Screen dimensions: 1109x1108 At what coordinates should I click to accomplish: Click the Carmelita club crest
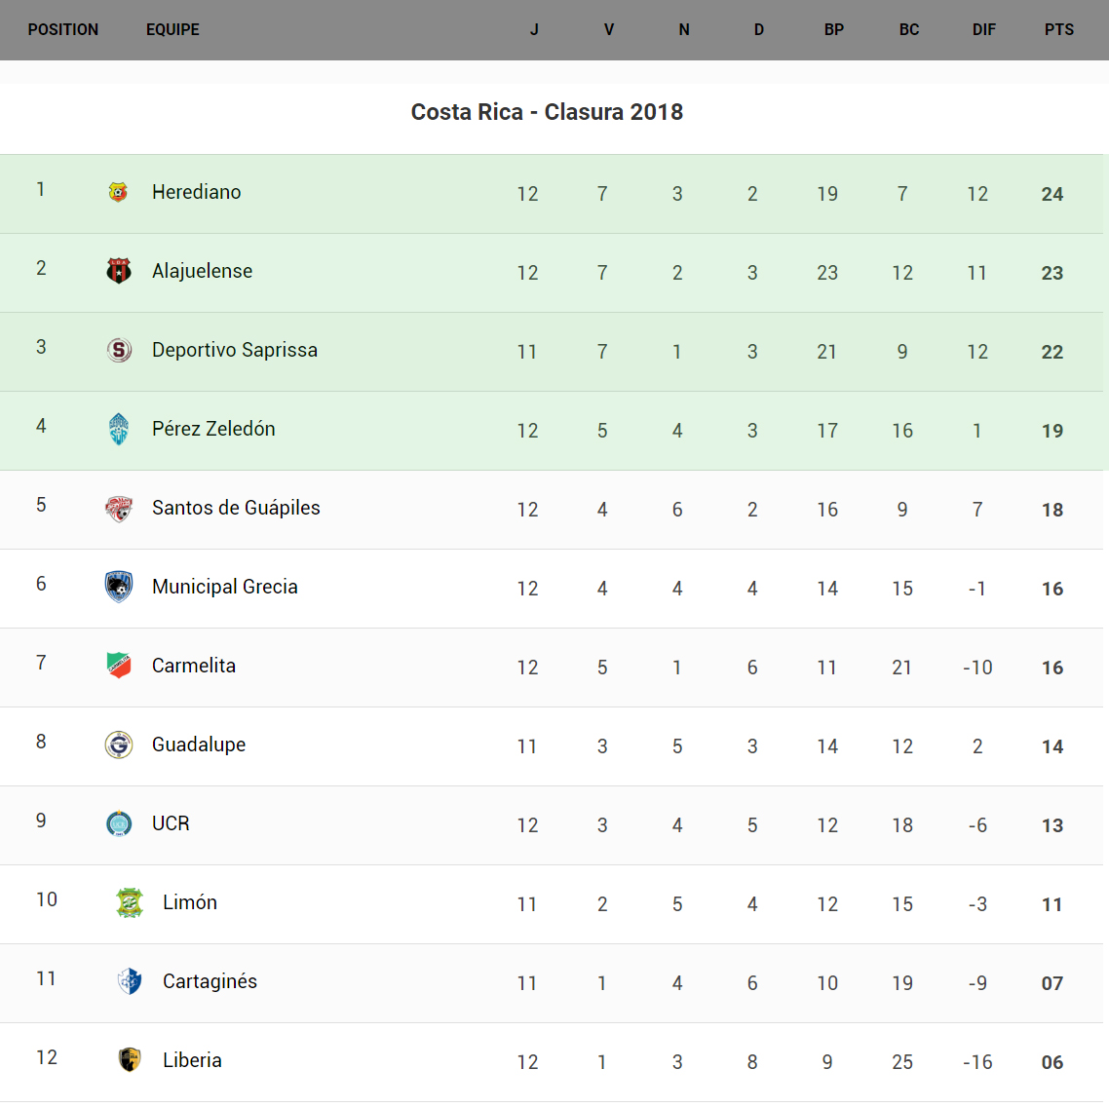tap(119, 666)
